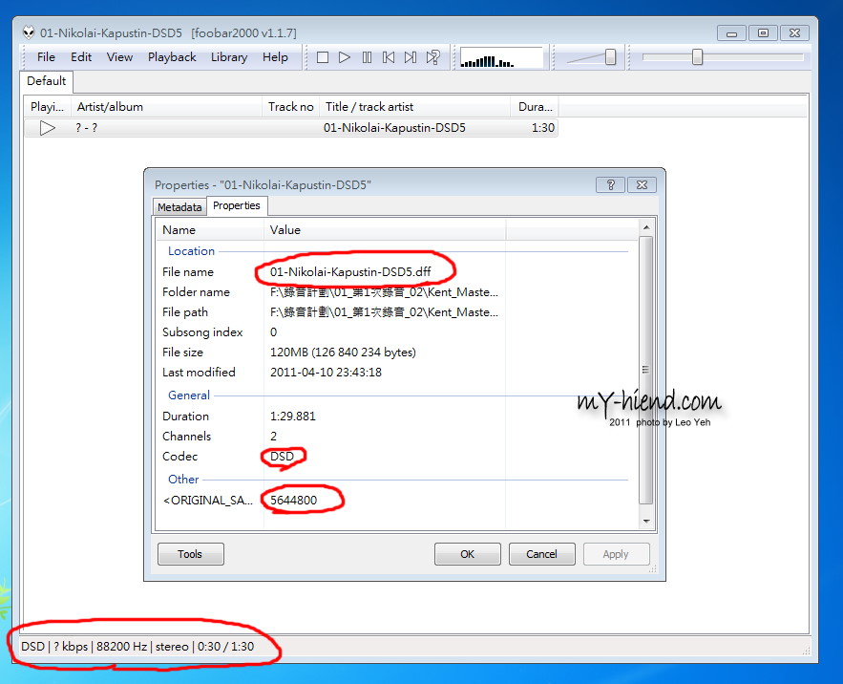Screen dimensions: 843x684
Task: Click the Properties dialog help button
Action: [x=610, y=185]
